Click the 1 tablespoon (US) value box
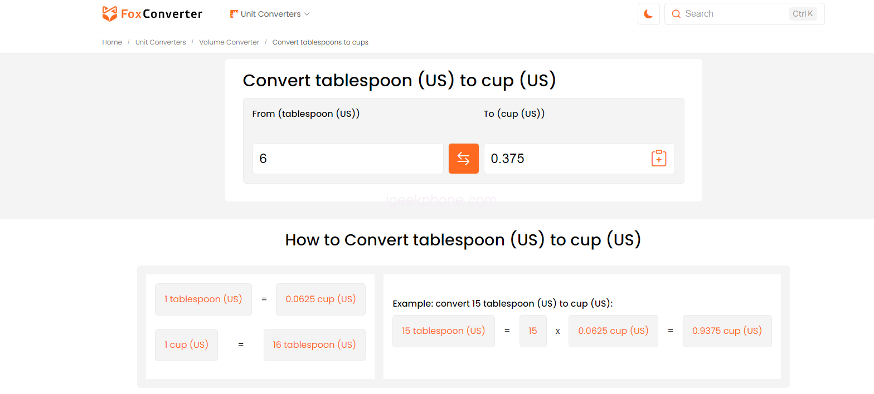This screenshot has width=874, height=394. (x=203, y=299)
